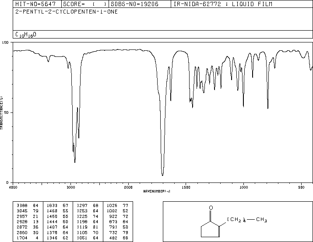313x242 pixels.
Task: Click the oxygen atom O in the structure
Action: click(x=211, y=208)
